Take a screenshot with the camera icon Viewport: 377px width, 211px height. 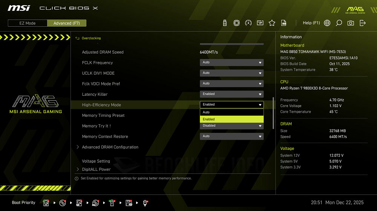point(351,23)
